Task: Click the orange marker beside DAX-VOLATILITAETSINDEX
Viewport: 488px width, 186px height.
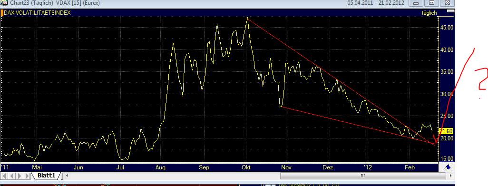Action: coord(2,13)
